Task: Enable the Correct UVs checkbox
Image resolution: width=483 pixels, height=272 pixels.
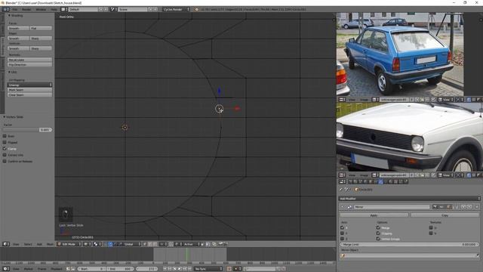Action: (5, 155)
